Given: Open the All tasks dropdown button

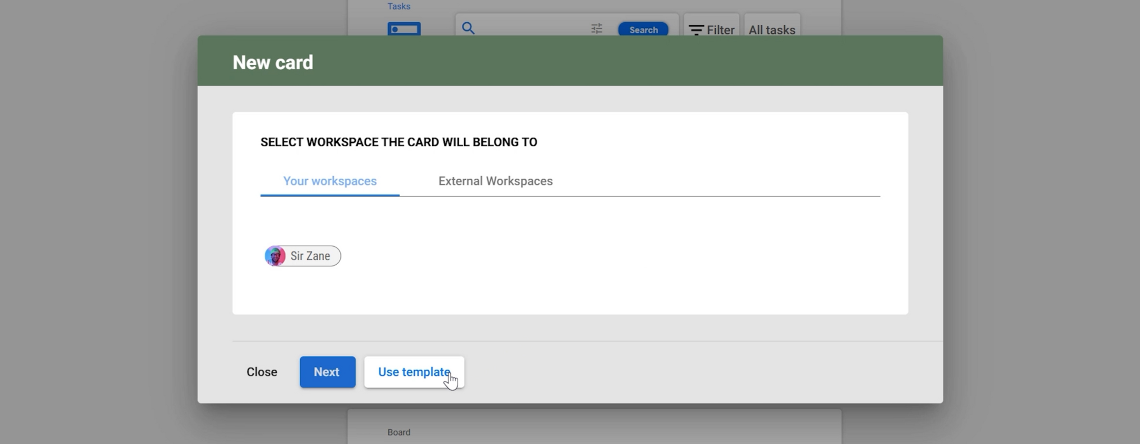Looking at the screenshot, I should [772, 30].
